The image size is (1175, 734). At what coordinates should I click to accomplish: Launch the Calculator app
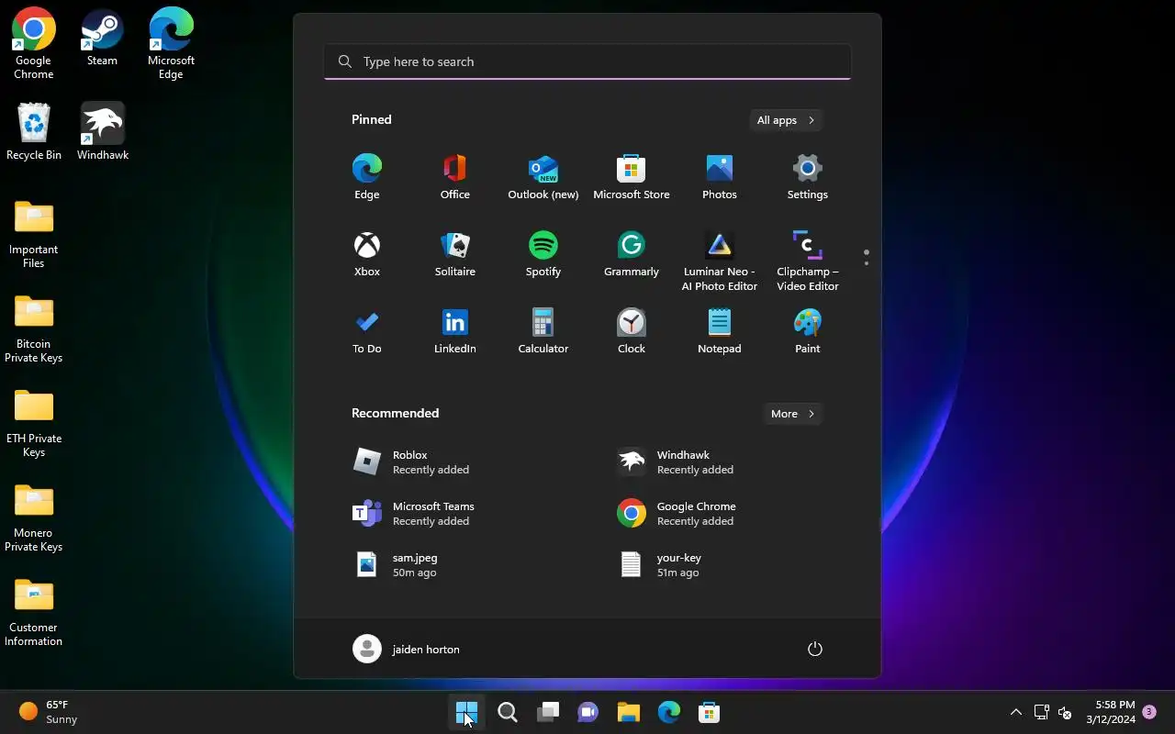(543, 331)
